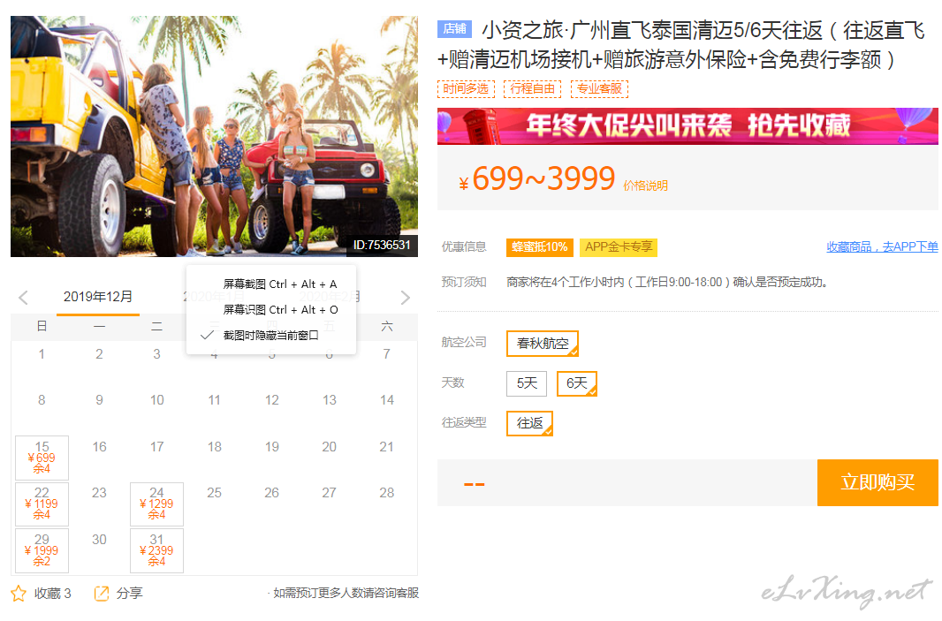Screen dimensions: 942x621
Task: Select 春秋航空 airline option
Action: (x=543, y=344)
